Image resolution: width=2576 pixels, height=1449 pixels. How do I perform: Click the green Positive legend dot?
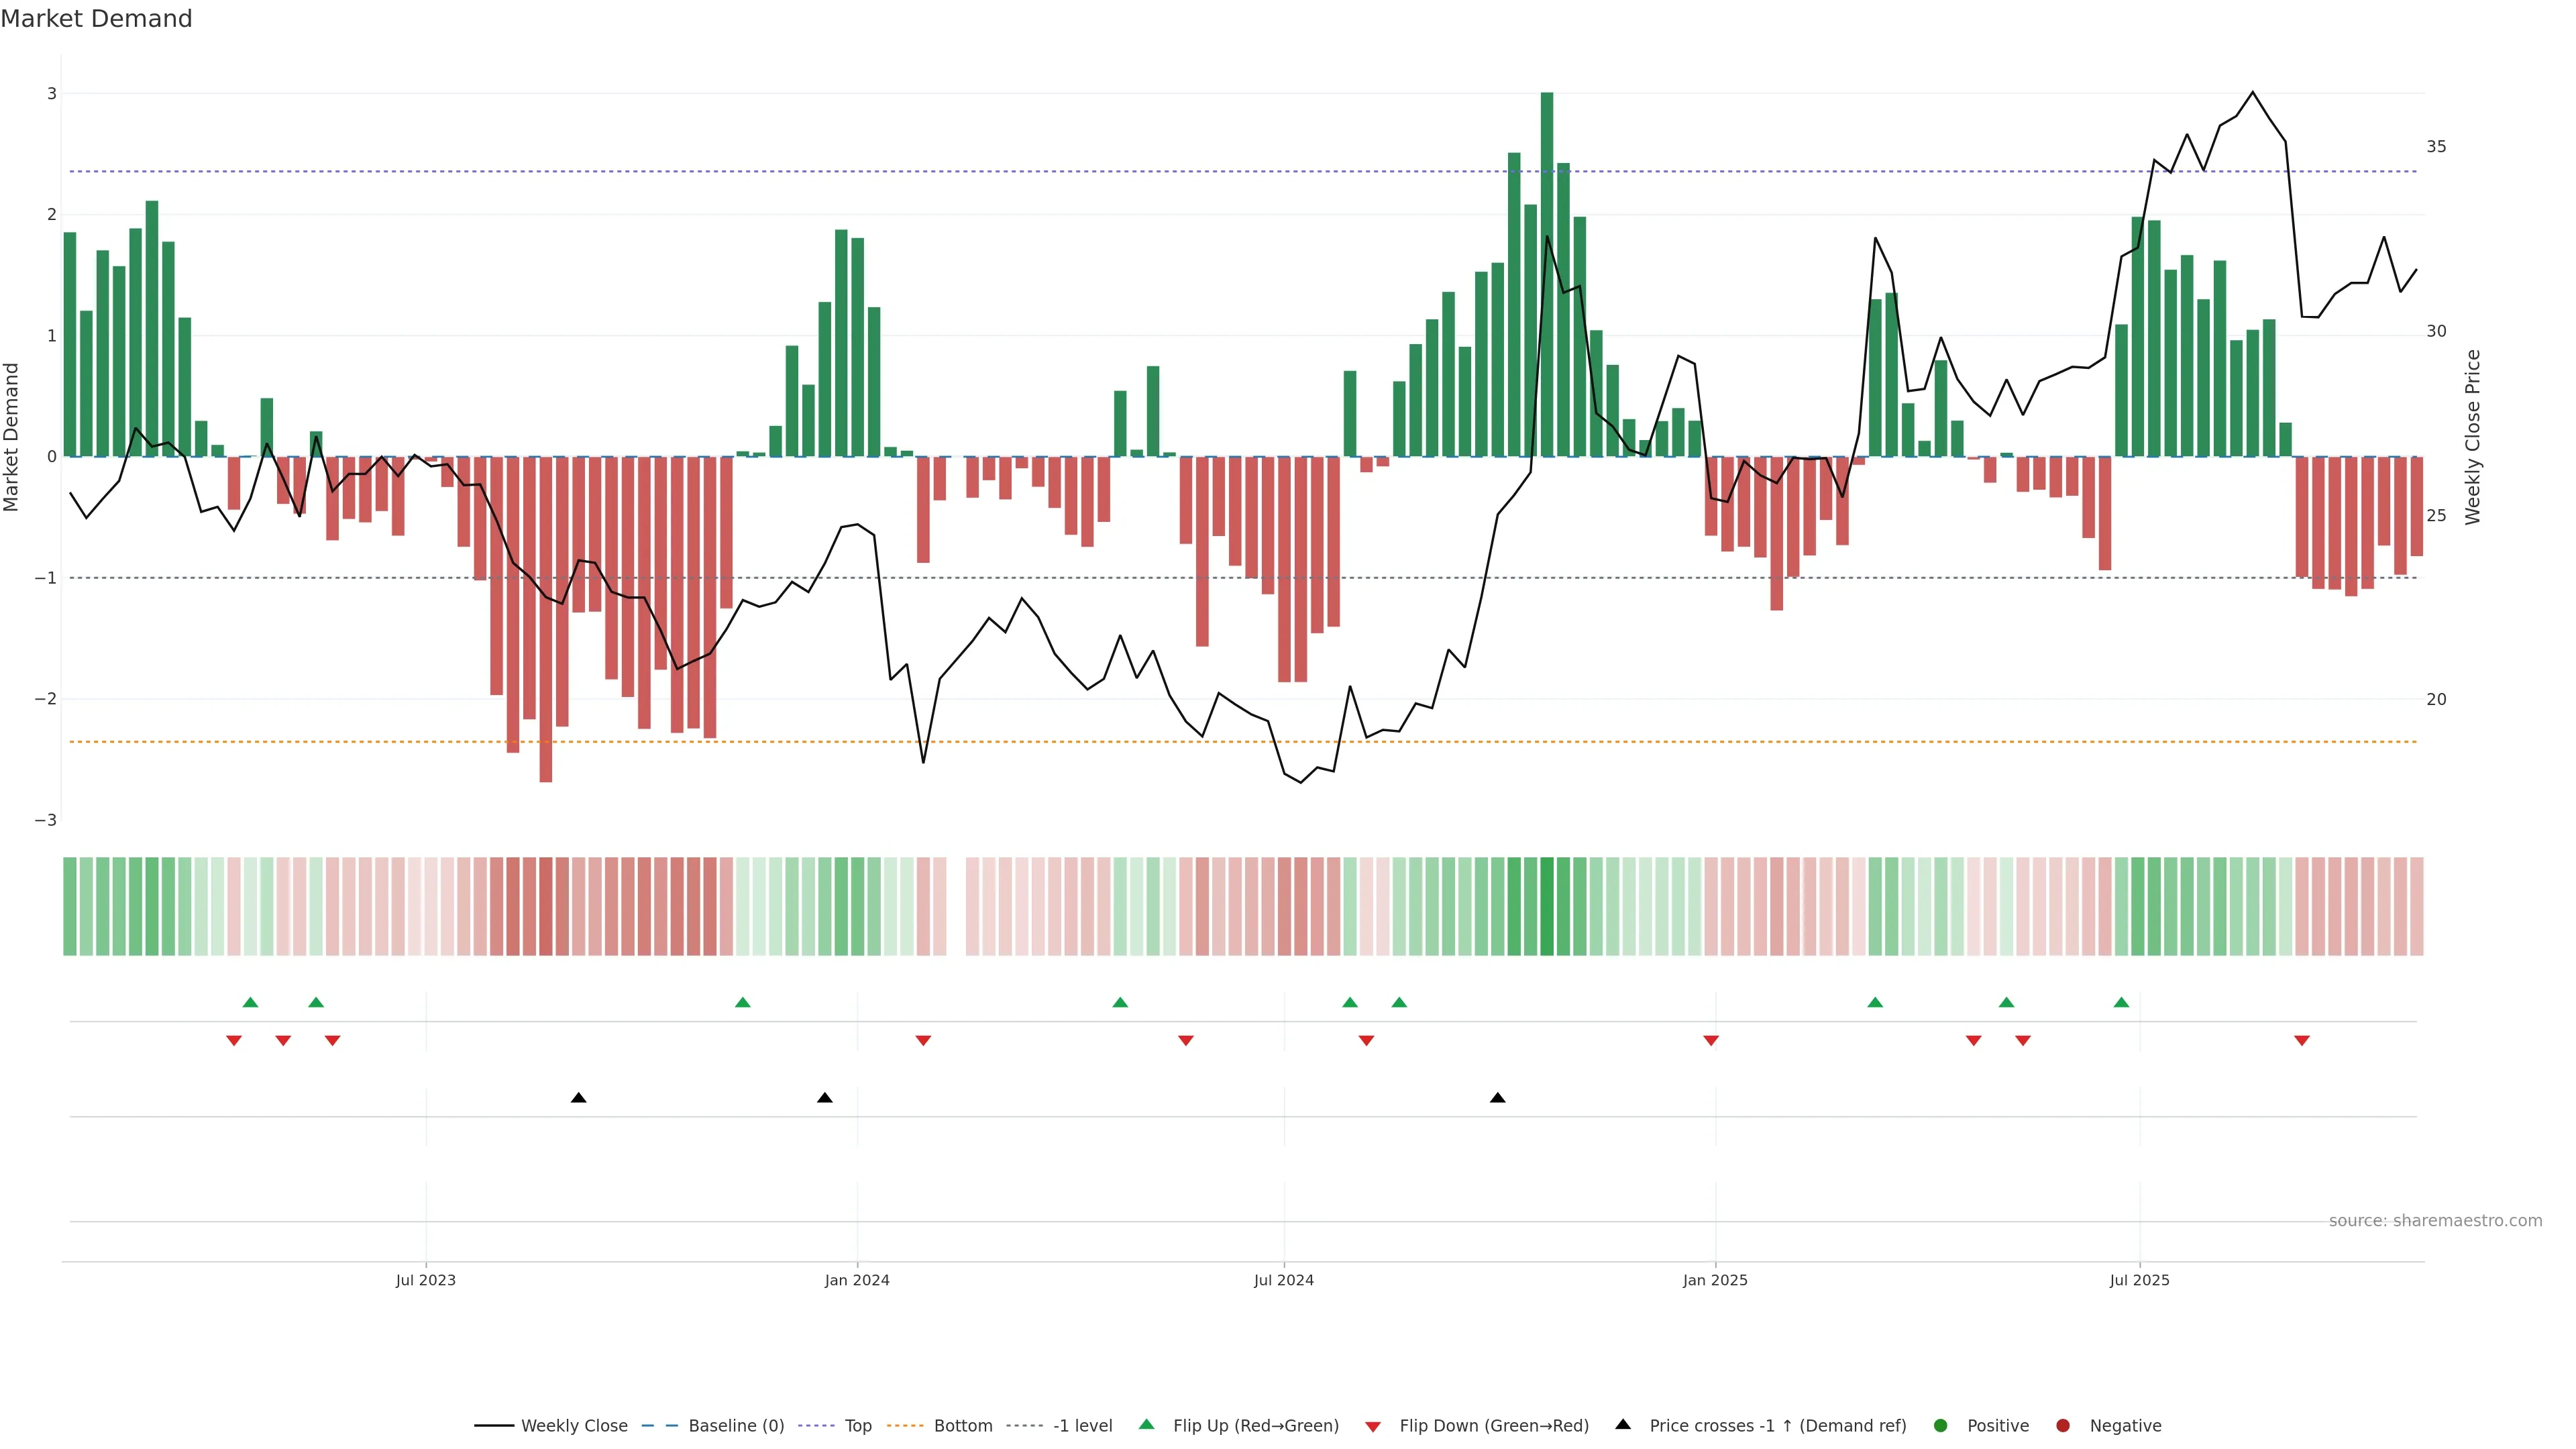click(1941, 1426)
